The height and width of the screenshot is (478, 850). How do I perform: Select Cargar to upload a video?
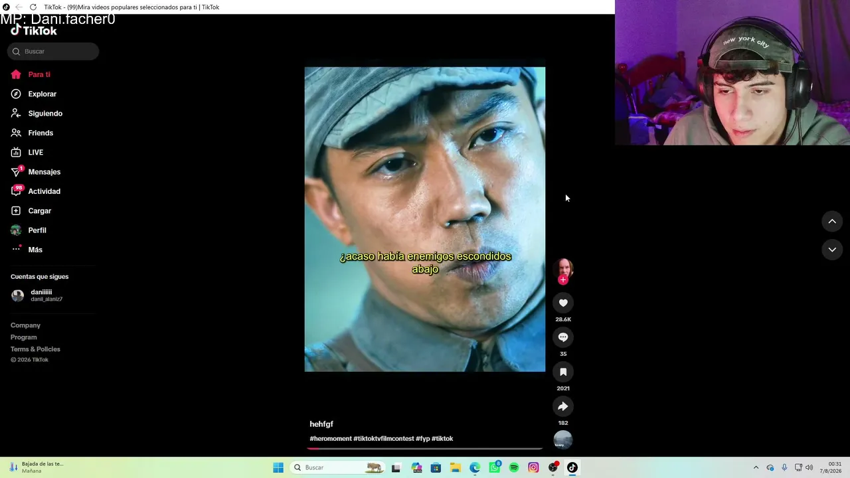click(31, 210)
